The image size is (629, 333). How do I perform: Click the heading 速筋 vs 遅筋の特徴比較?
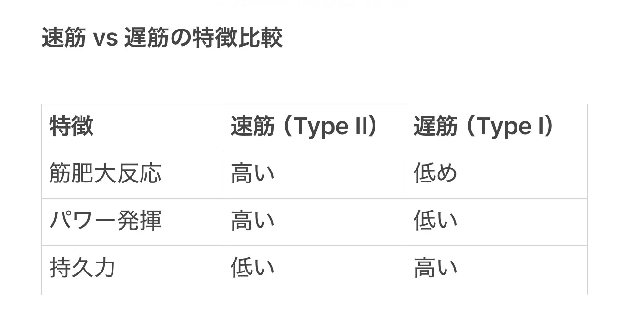(162, 38)
